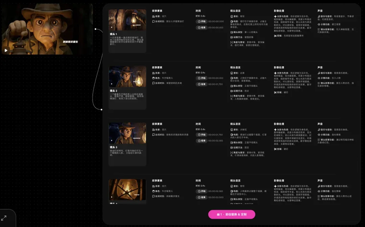Click the 时长 0.8s duration in 镜头 1 row
The width and height of the screenshot is (365, 227).
tap(200, 16)
